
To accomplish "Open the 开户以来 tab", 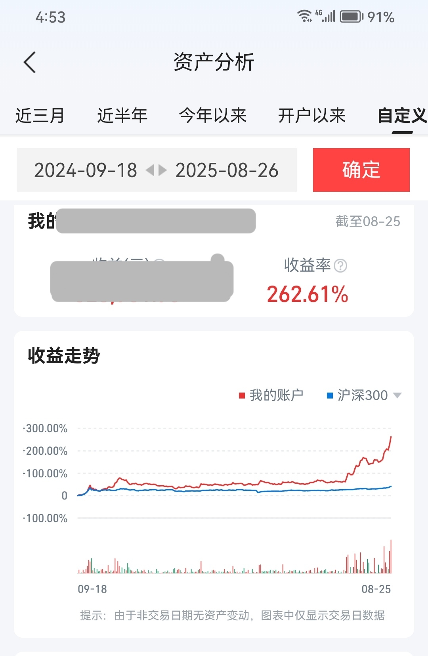I will (x=312, y=116).
